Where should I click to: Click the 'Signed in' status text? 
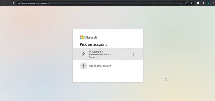(93, 57)
